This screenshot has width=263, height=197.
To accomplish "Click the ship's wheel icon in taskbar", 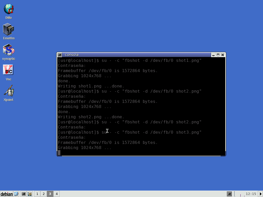I will 30,194.
